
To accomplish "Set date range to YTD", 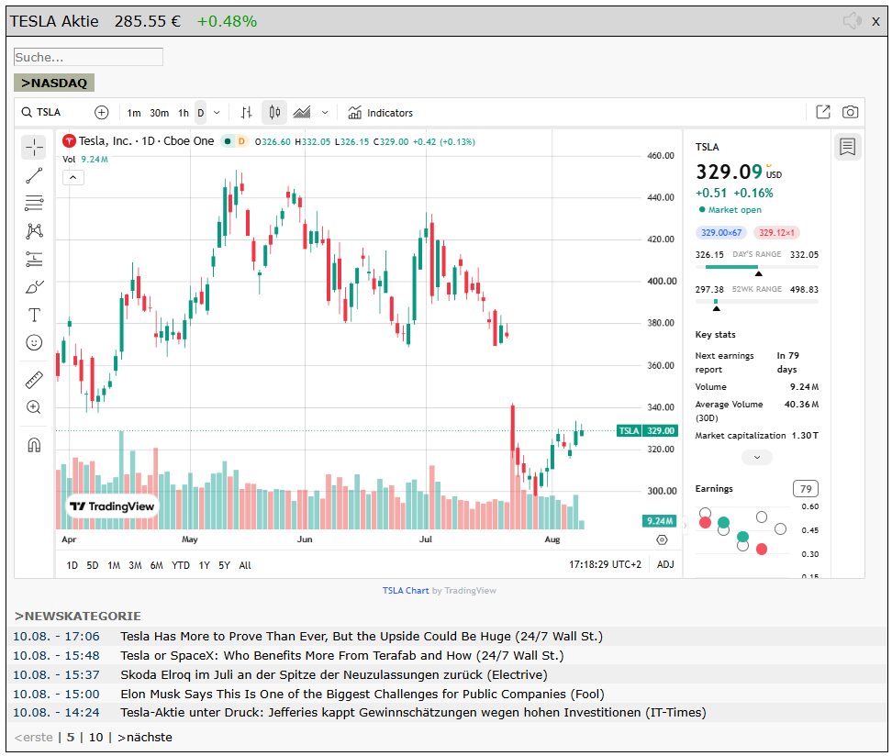I will coord(181,565).
